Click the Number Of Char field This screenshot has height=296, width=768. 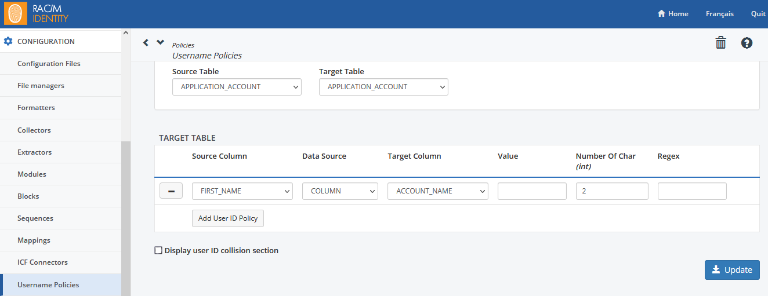612,191
